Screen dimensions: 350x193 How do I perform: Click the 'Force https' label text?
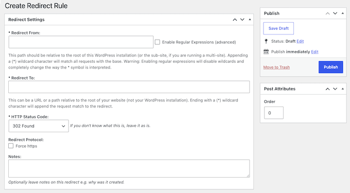pyautogui.click(x=26, y=146)
